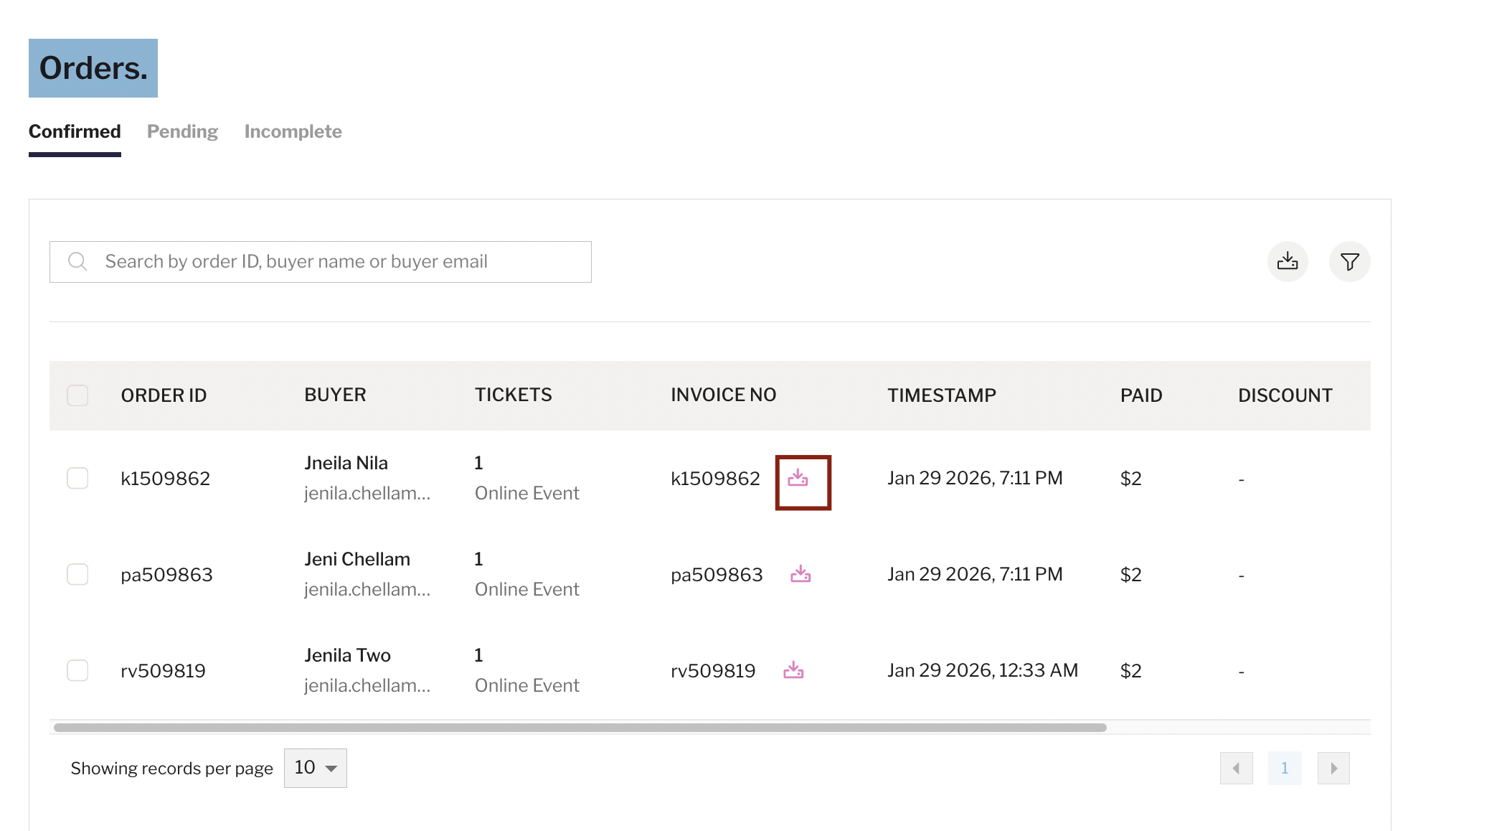Click the DISCOUNT column header
Image resolution: width=1502 pixels, height=831 pixels.
click(x=1285, y=395)
